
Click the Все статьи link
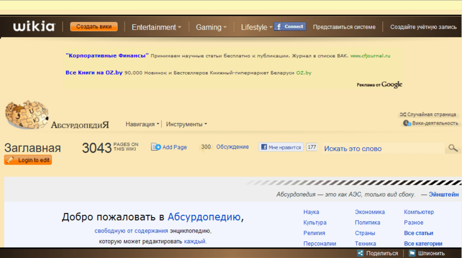418,233
